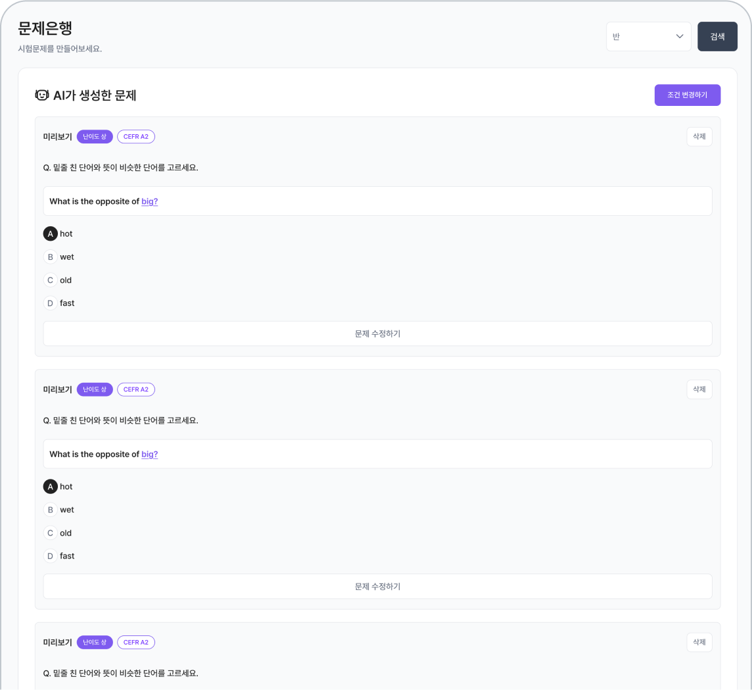Click the robot icon beside AI가 생성한 문제
This screenshot has height=690, width=752.
42,95
